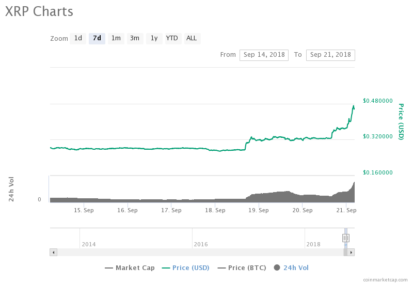Toggle the Price (USD) legend series

[x=185, y=268]
